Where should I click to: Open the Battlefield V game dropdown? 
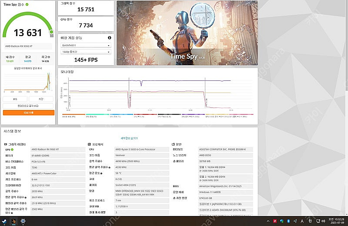click(86, 45)
